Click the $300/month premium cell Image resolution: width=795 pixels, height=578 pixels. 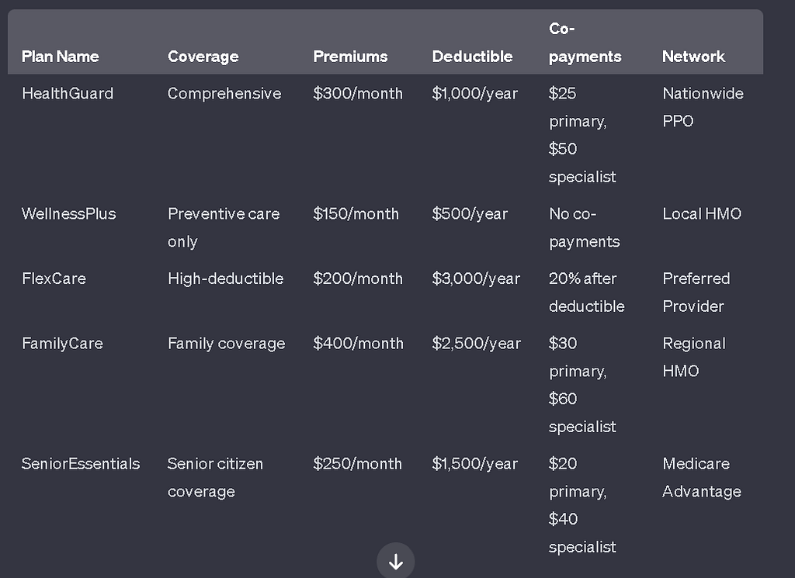tap(358, 94)
